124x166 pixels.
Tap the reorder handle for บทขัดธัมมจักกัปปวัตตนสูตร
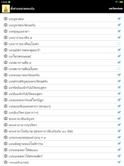(x=5, y=88)
